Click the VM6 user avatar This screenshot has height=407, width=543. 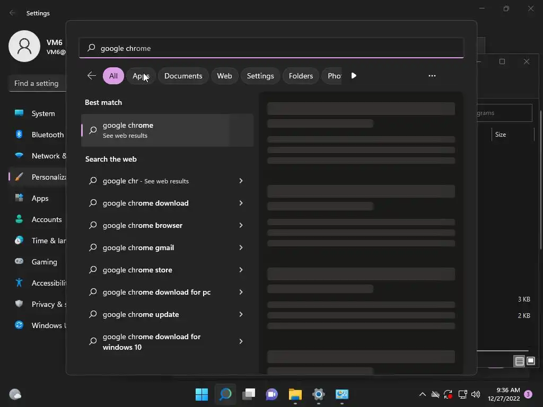pos(24,46)
